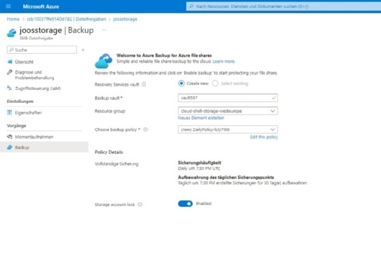
Task: Click 'Daily um 7:30 PM UTC' text
Action: pos(199,168)
